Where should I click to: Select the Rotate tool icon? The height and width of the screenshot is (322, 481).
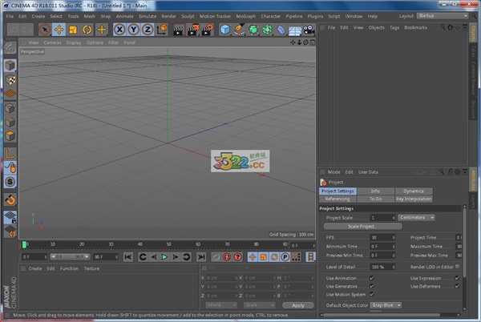pyautogui.click(x=87, y=30)
